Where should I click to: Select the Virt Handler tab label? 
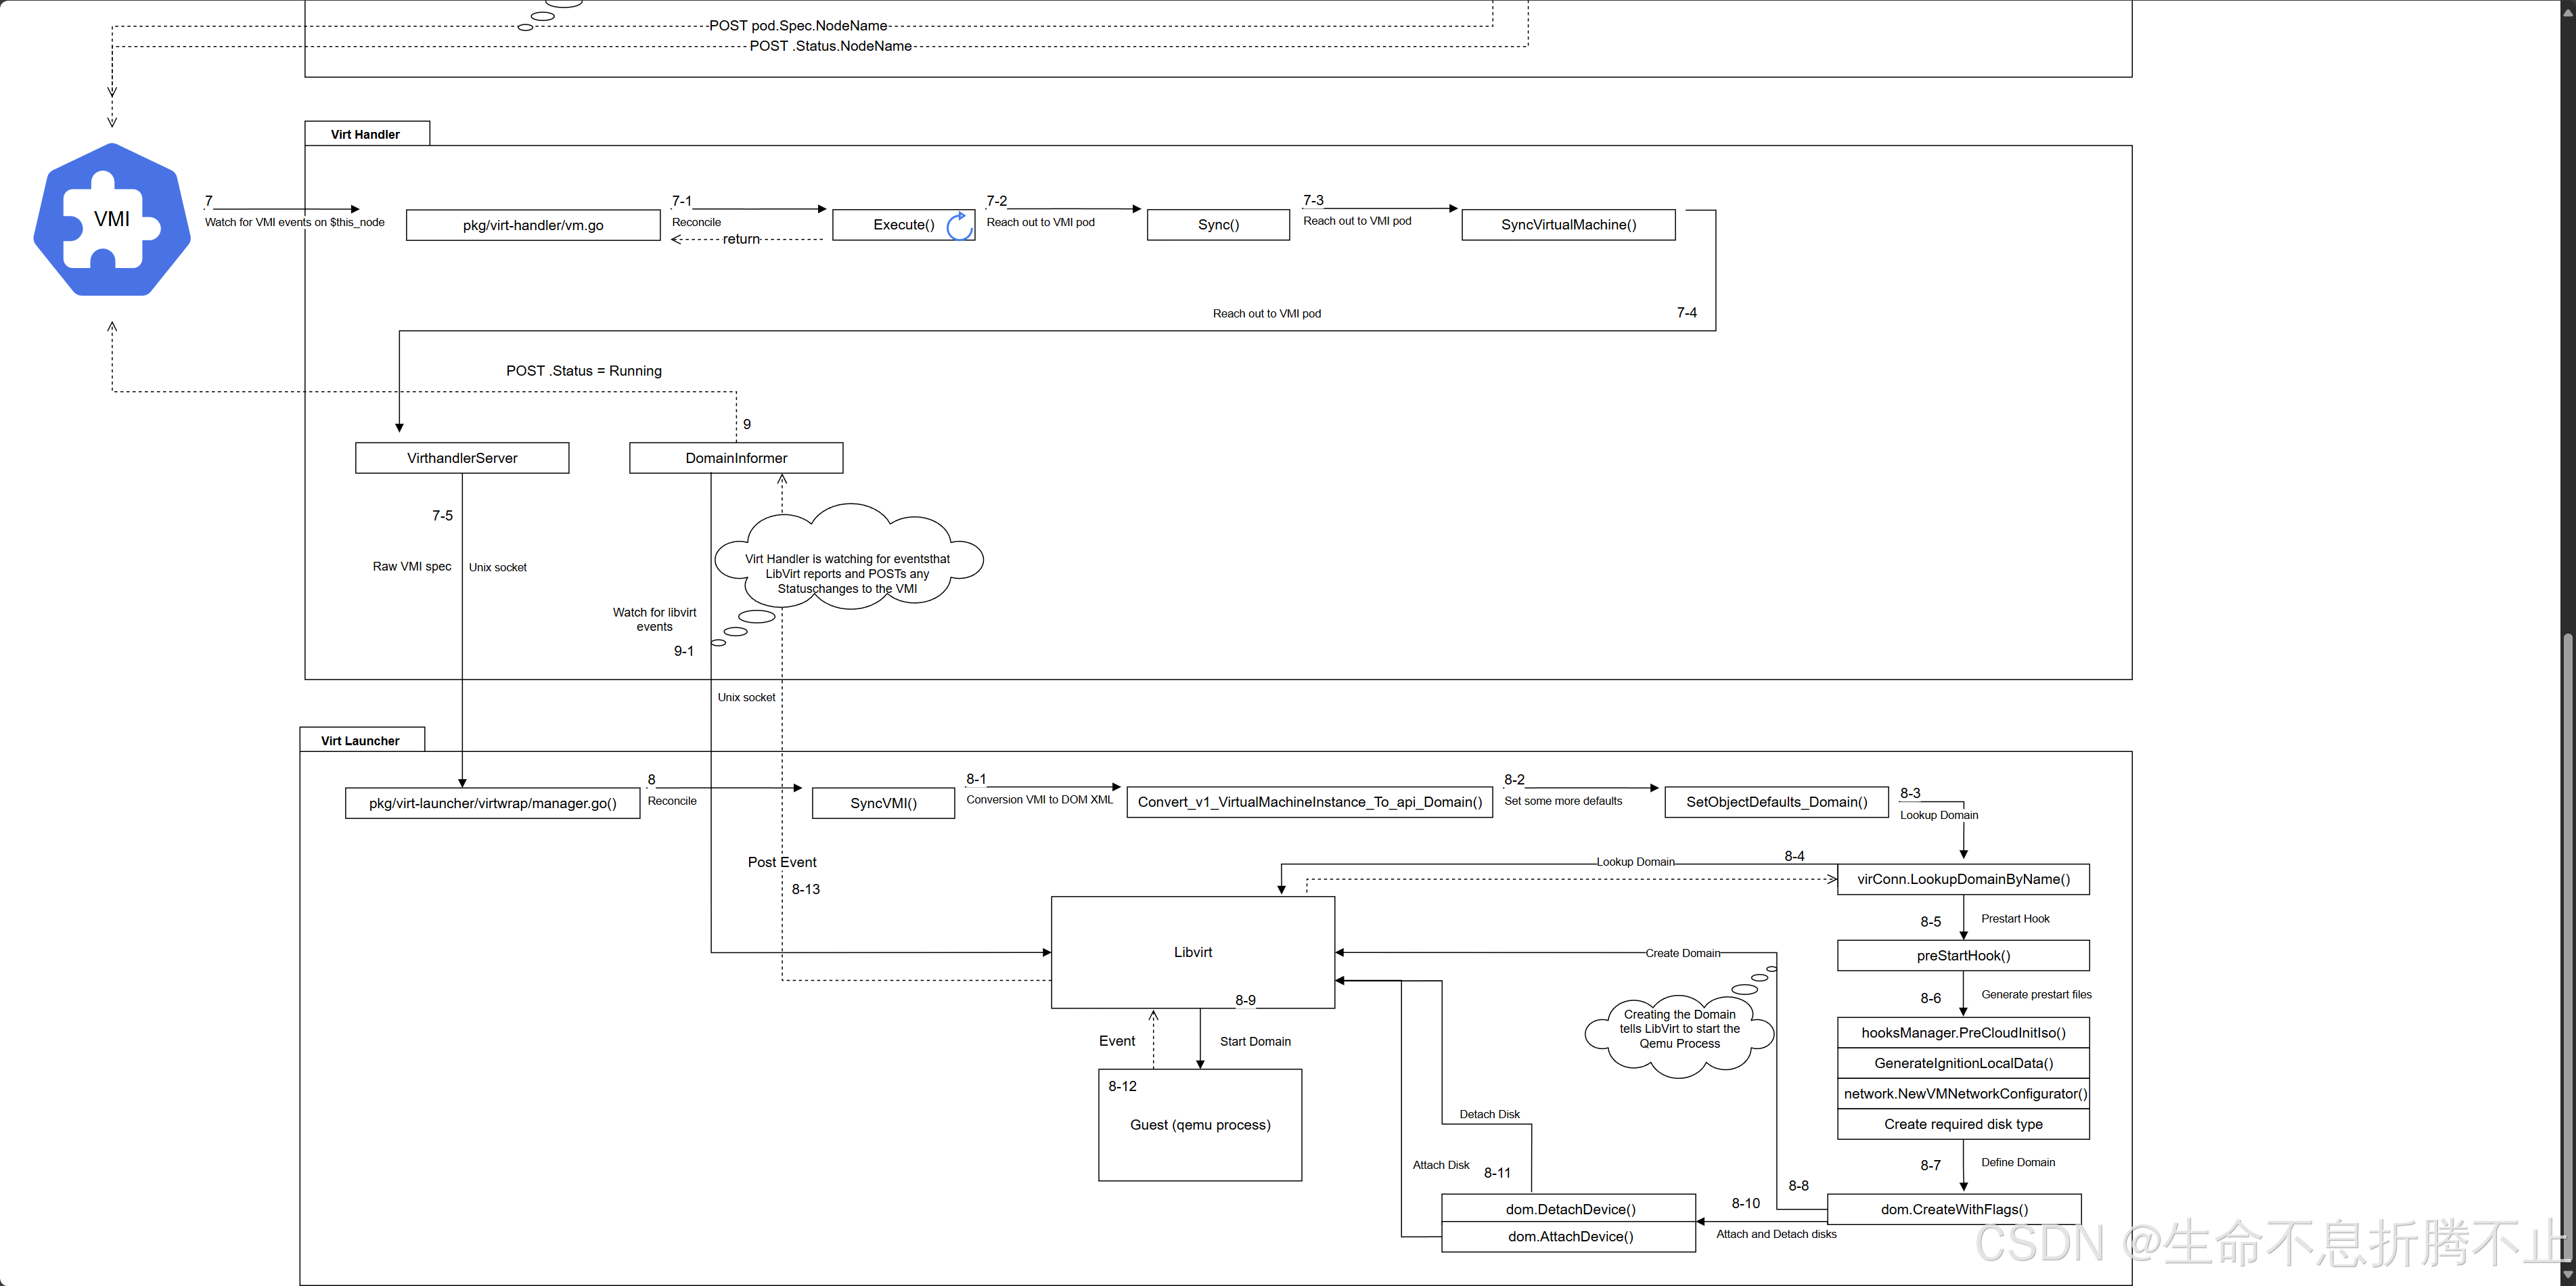366,134
